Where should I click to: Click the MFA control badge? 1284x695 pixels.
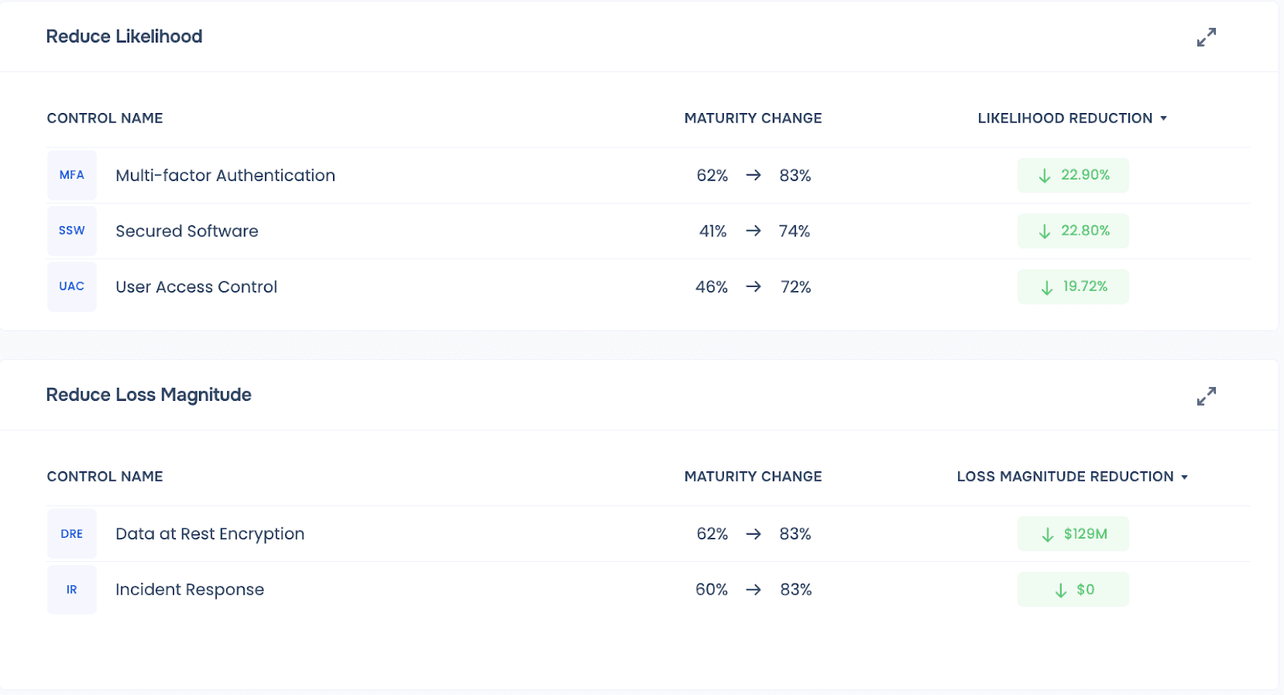[71, 175]
